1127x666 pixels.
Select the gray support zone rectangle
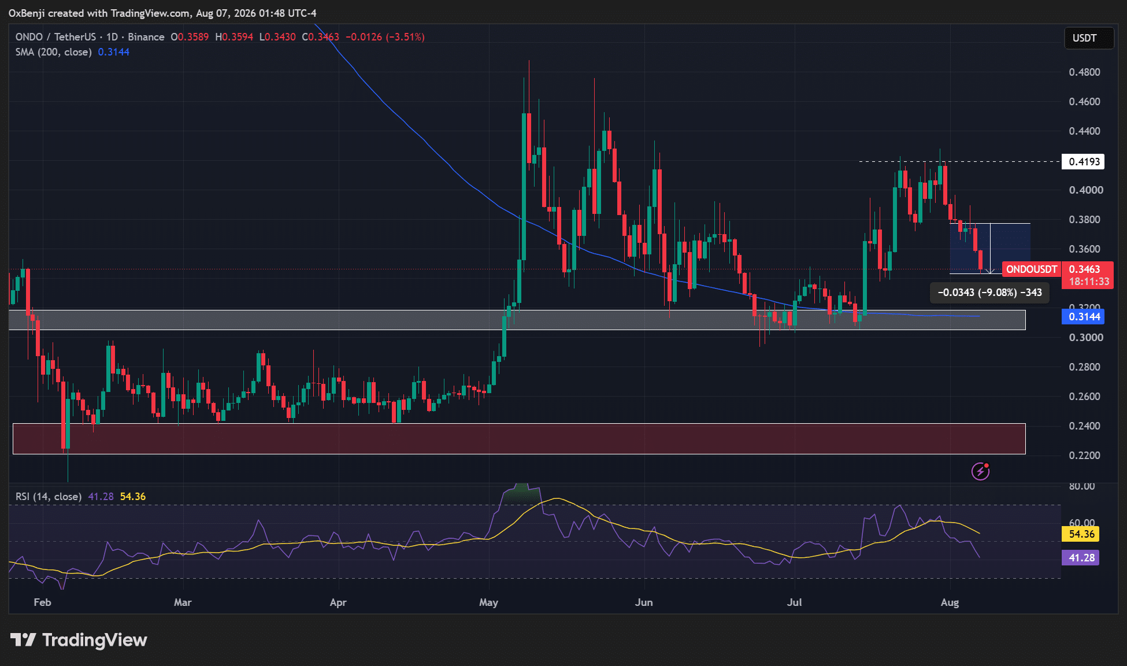517,320
